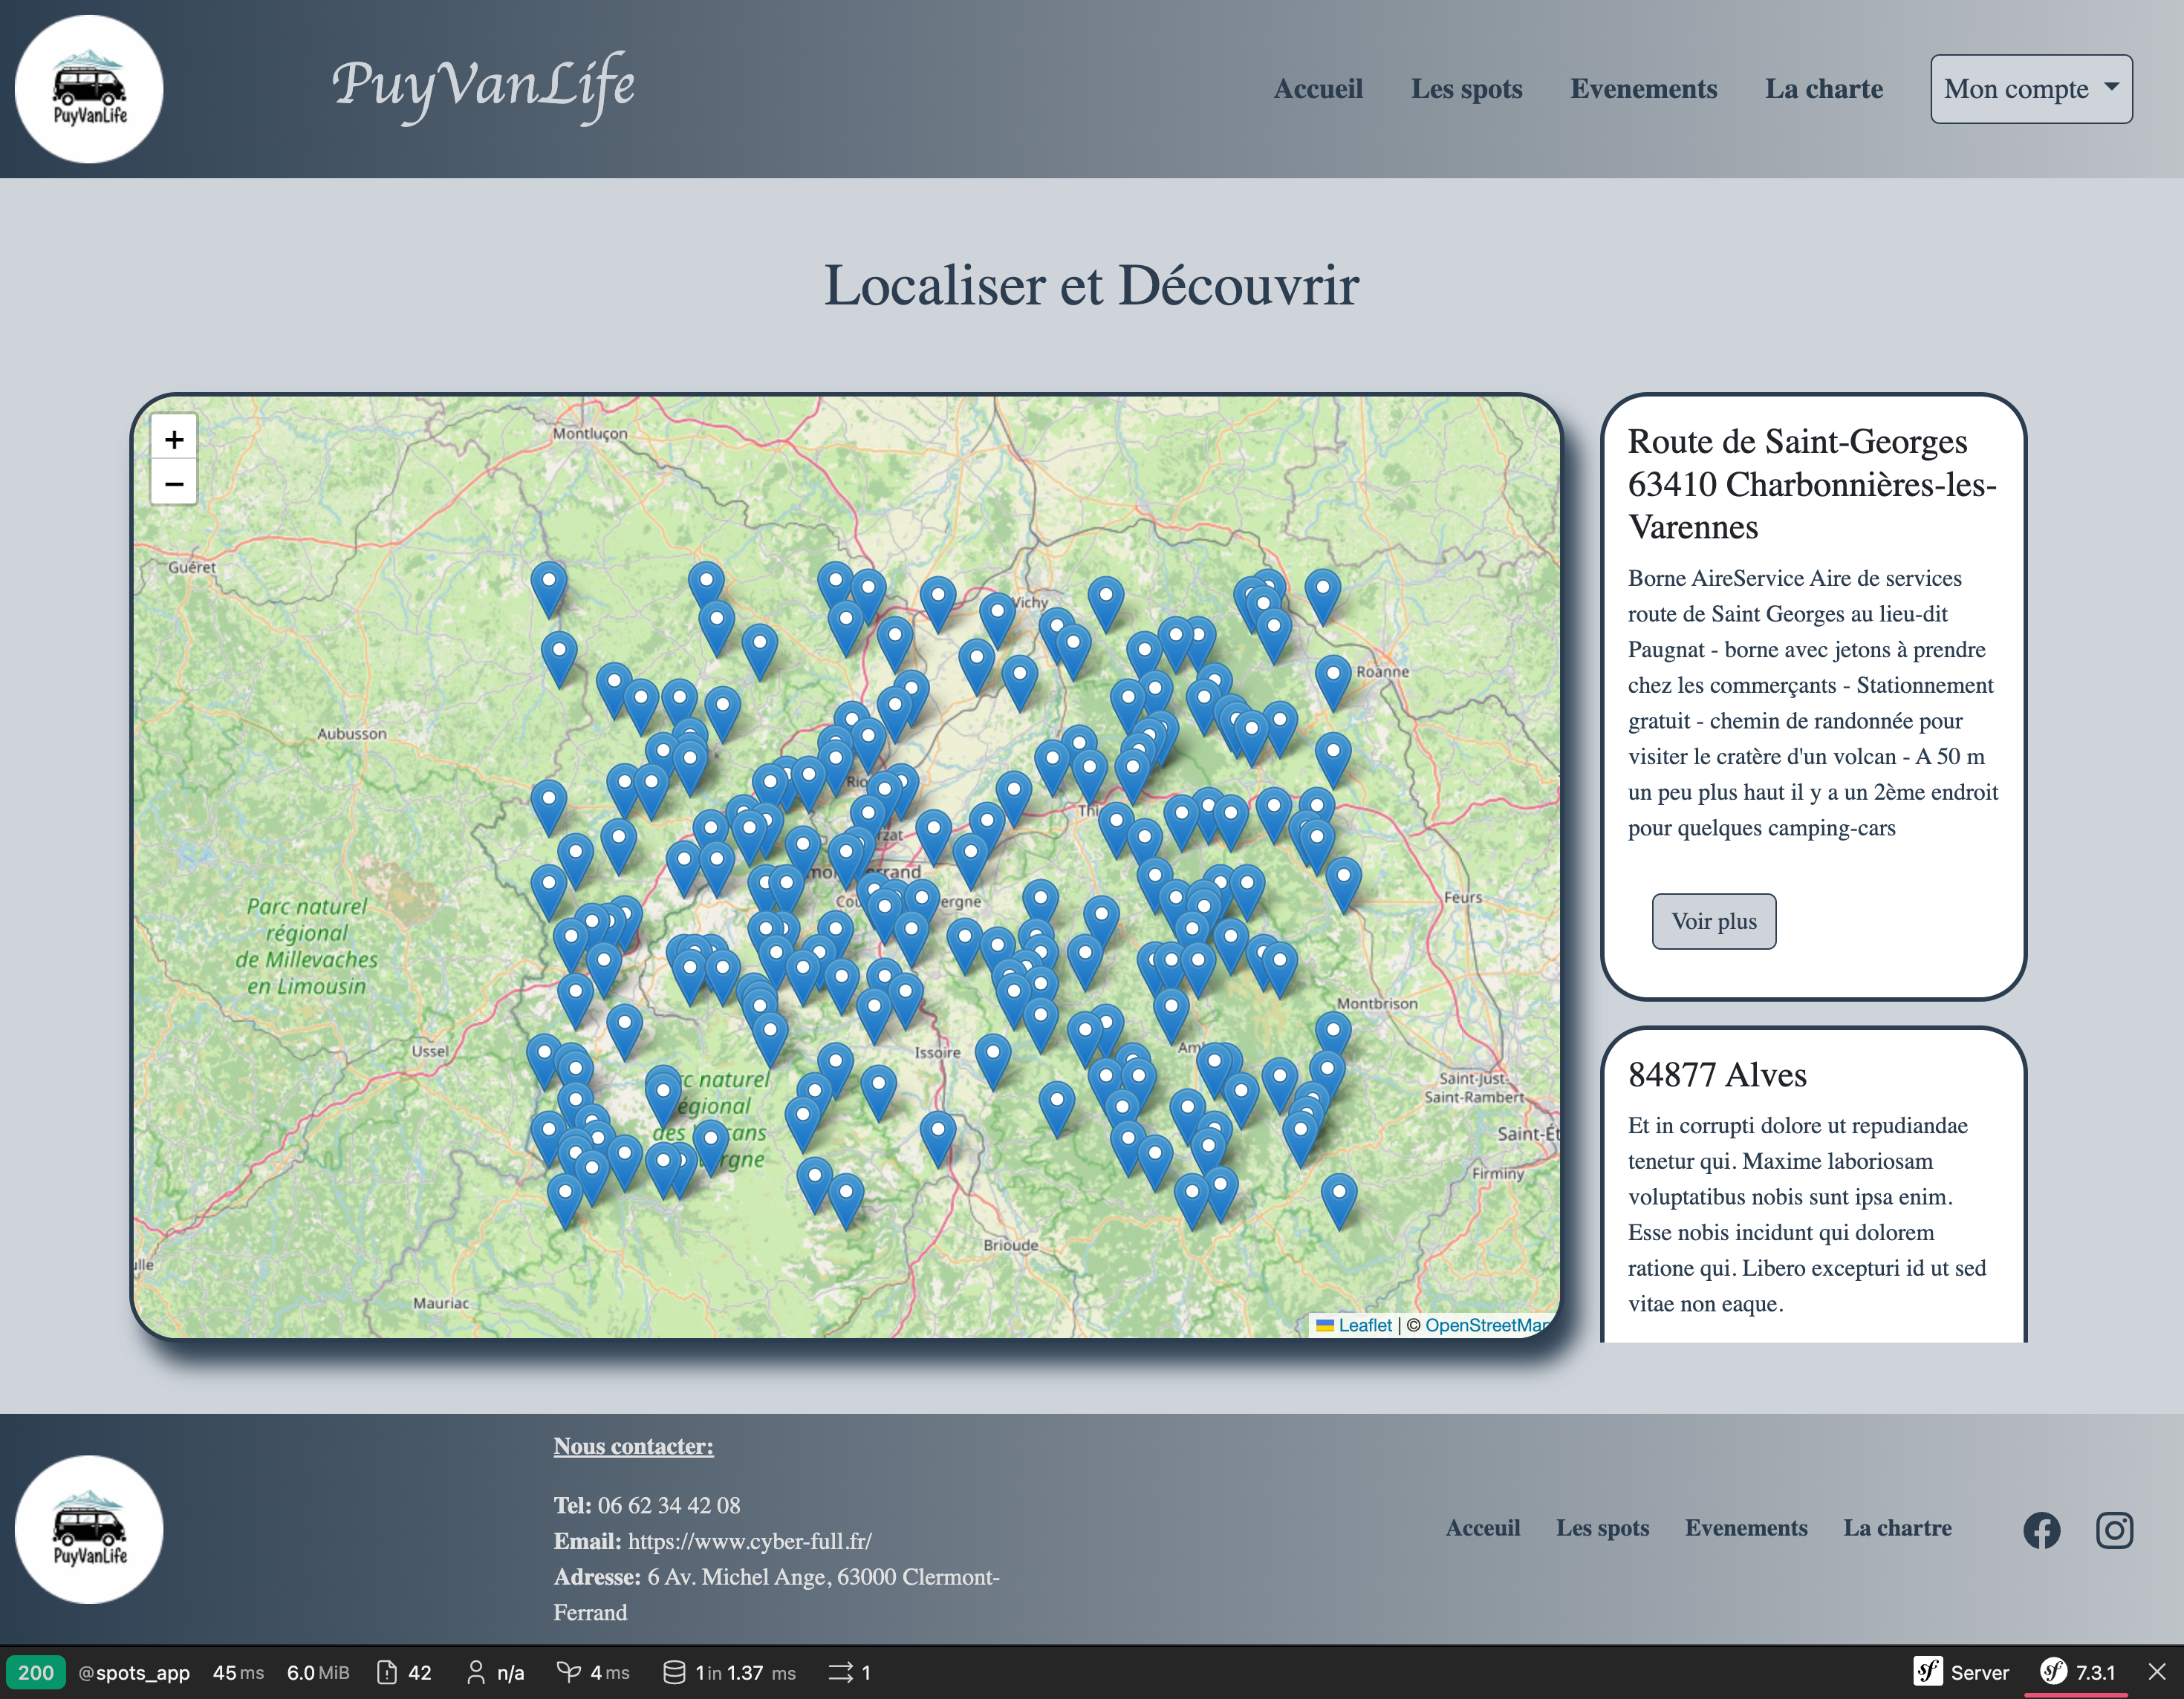Viewport: 2184px width, 1699px height.
Task: Click the map zoom in plus button
Action: click(x=174, y=439)
